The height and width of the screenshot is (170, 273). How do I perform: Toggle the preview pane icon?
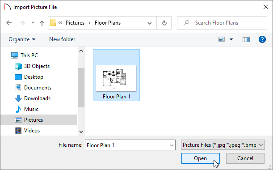(246, 39)
